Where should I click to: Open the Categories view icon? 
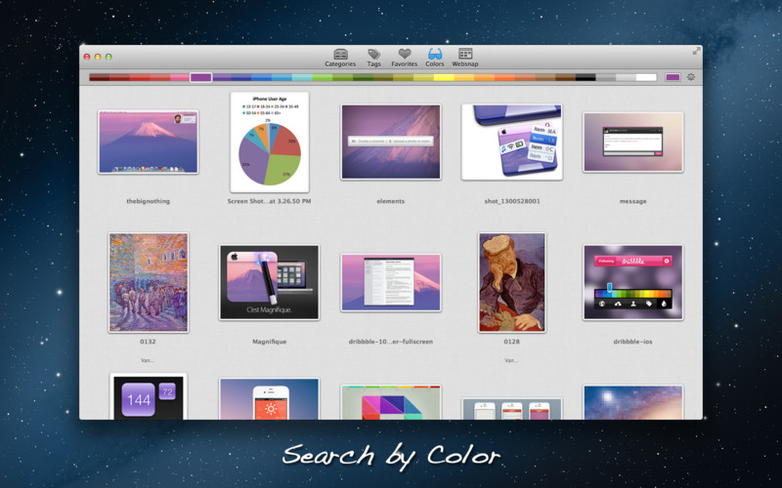point(340,56)
